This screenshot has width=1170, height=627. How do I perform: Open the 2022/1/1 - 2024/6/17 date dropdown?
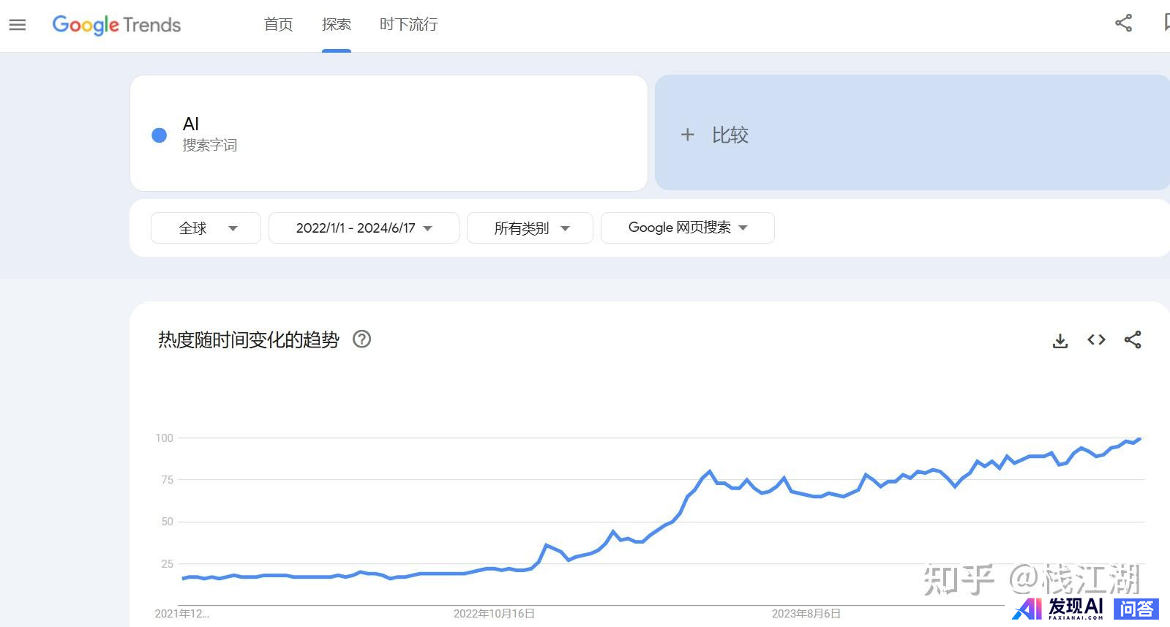[x=364, y=228]
